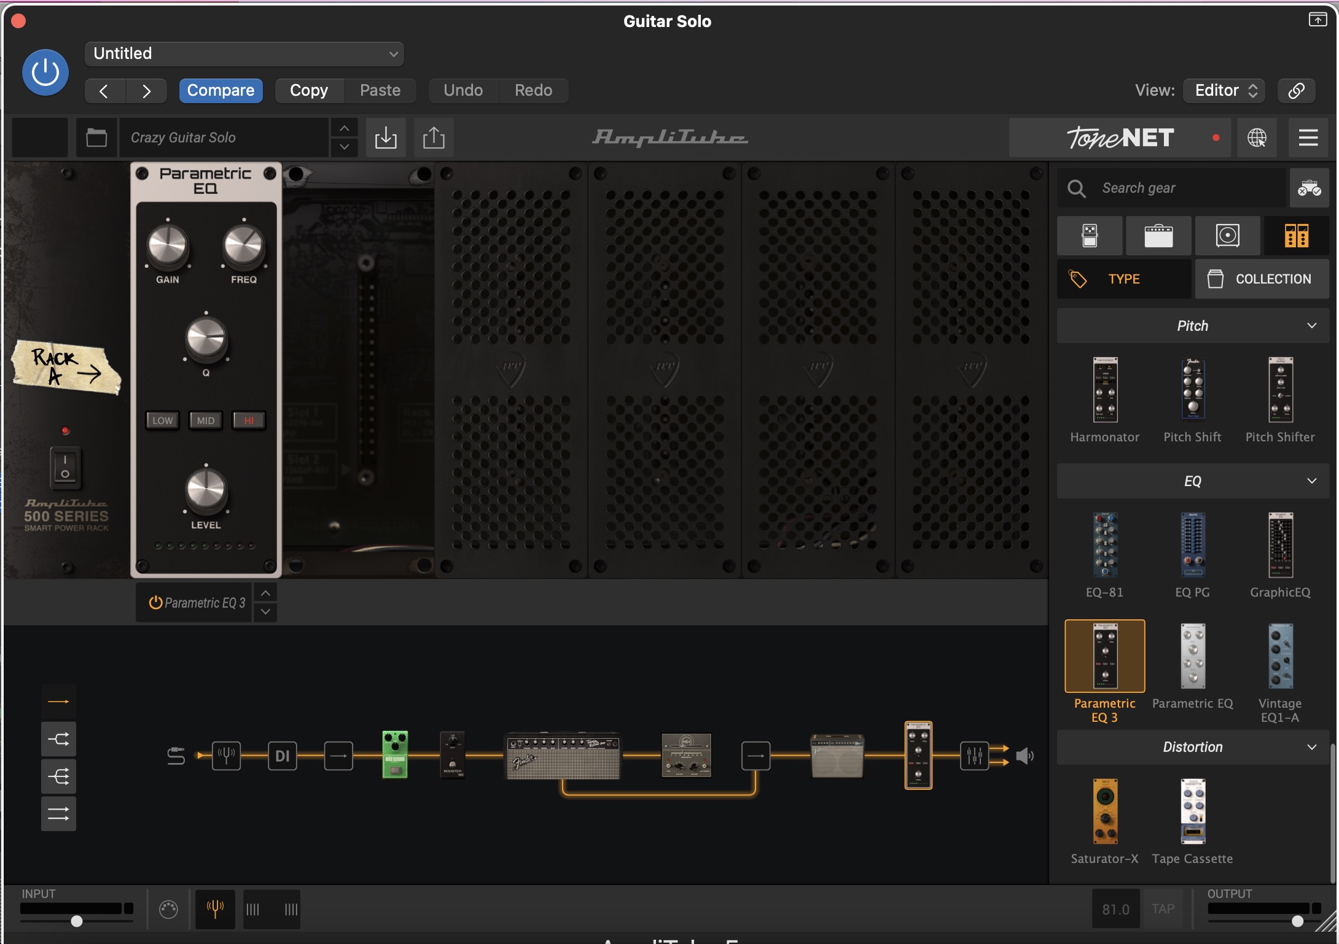Select the Pitch Shift rack unit

coord(1192,400)
